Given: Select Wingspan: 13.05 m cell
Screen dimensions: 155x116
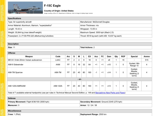Looking at the screenshot, I should [116, 29].
